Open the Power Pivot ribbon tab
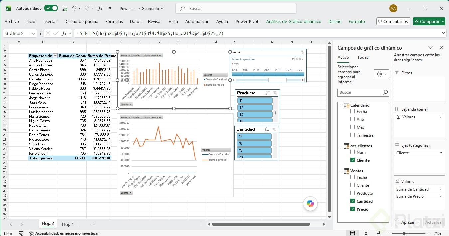The height and width of the screenshot is (236, 449). point(247,21)
